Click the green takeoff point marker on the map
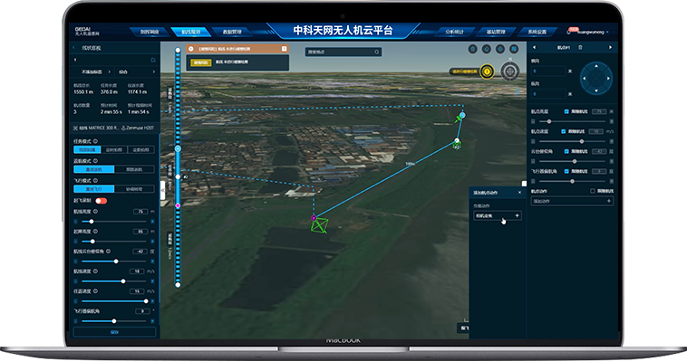This screenshot has width=687, height=361. 319,226
